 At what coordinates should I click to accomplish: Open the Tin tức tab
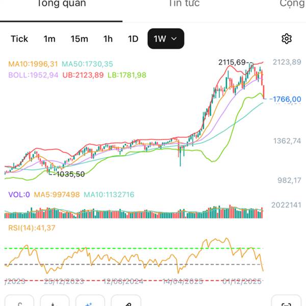coord(184,4)
